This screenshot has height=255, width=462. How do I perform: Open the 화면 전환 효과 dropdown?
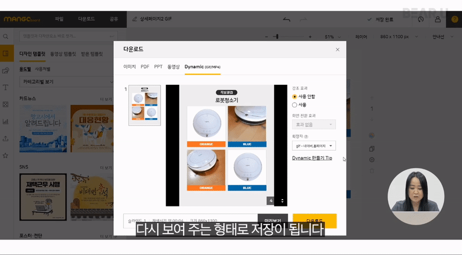314,125
